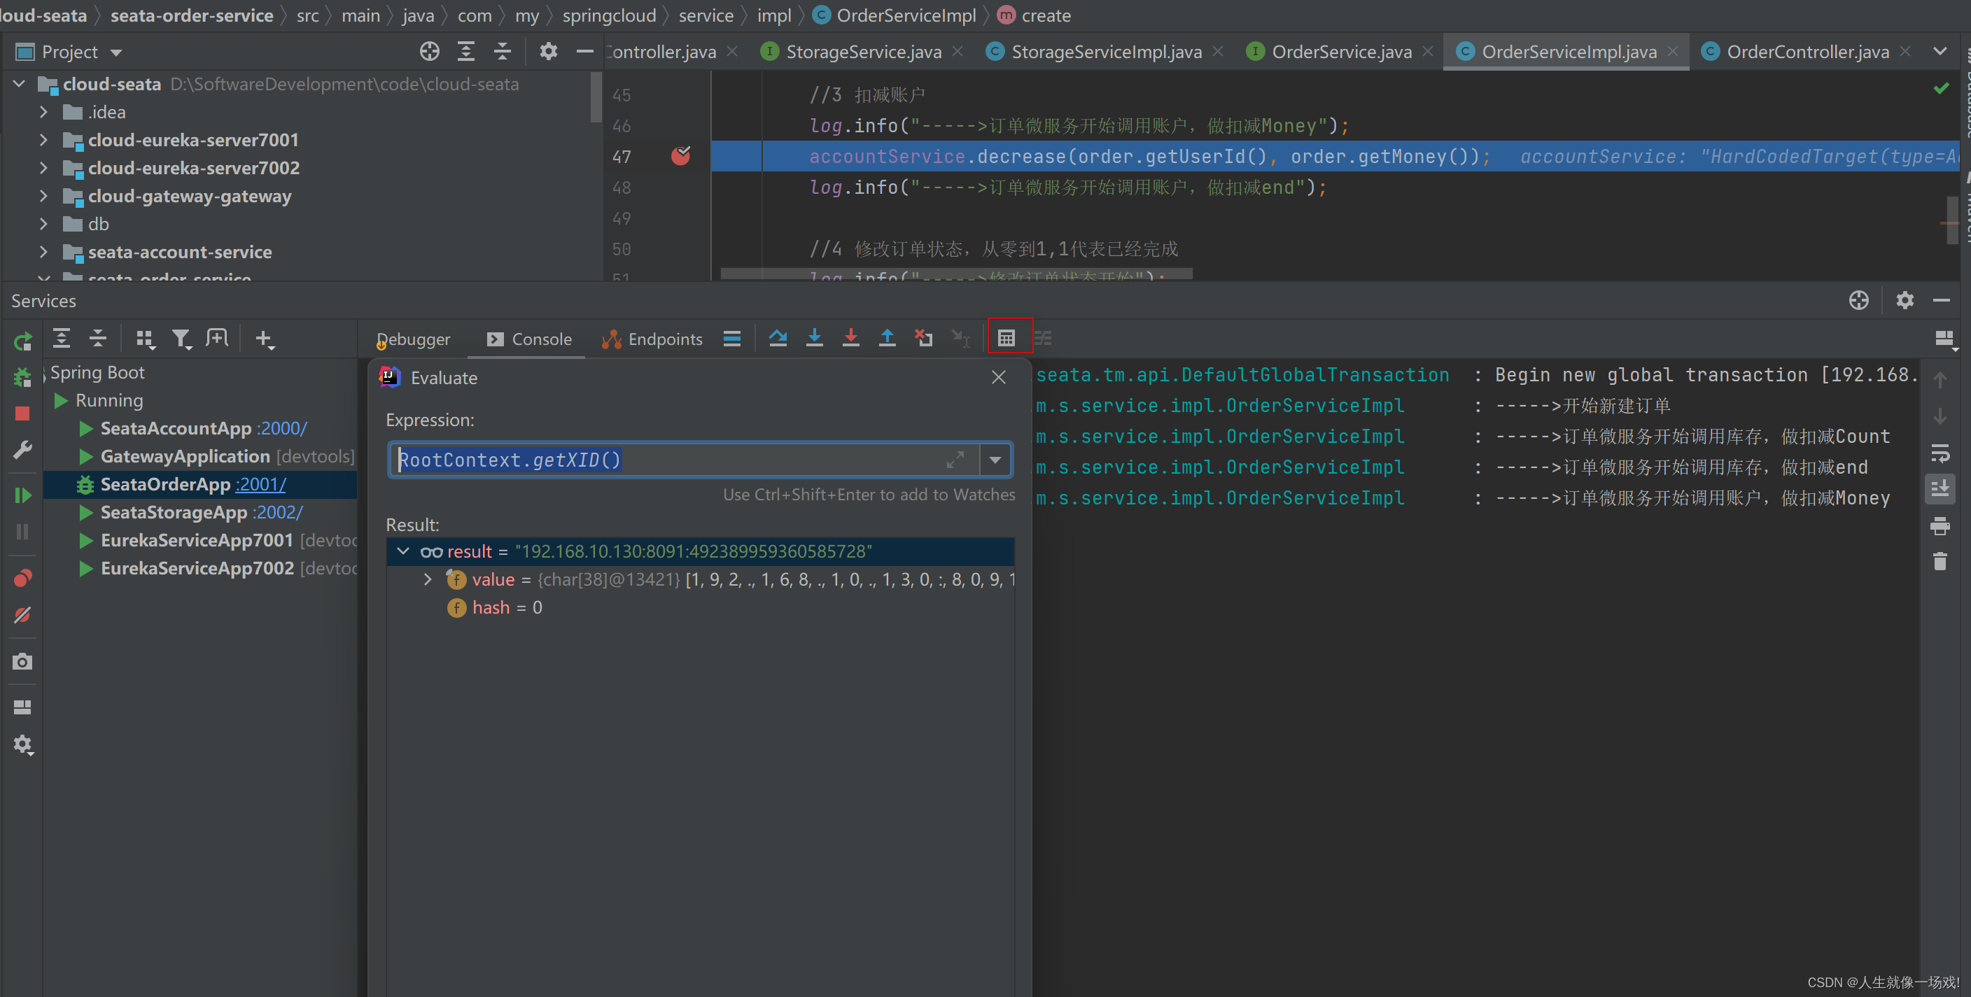Select Opened File target icon in Project
The width and height of the screenshot is (1971, 997).
429,51
